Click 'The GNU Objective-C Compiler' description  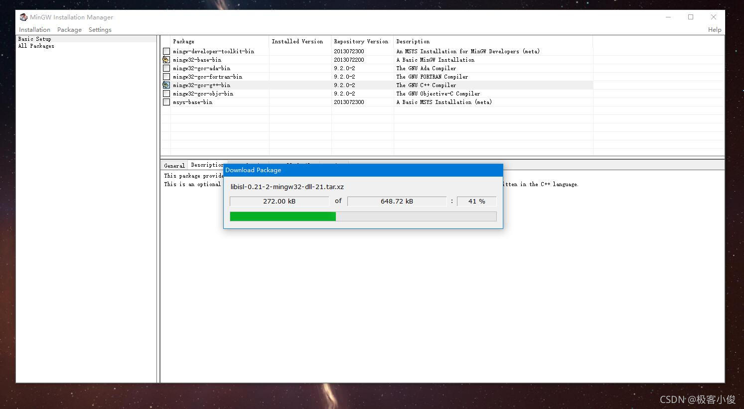(438, 94)
